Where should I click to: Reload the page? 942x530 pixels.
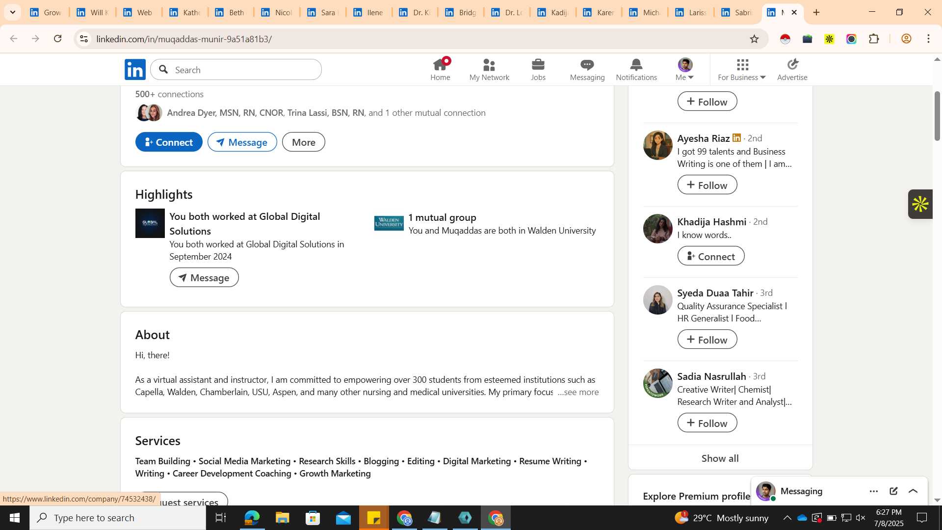pos(58,39)
